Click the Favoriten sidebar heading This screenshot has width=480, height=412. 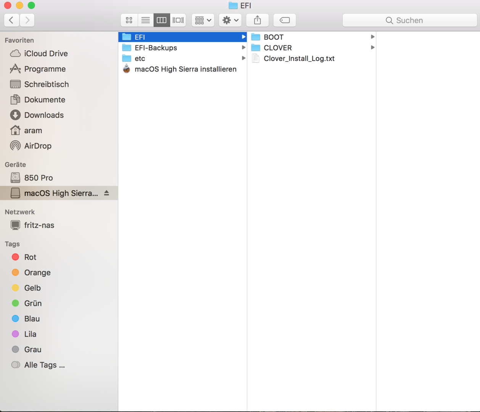[19, 40]
